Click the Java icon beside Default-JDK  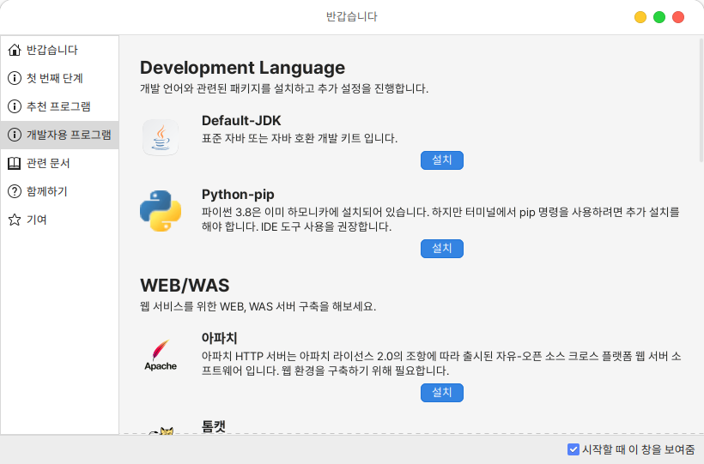point(161,137)
